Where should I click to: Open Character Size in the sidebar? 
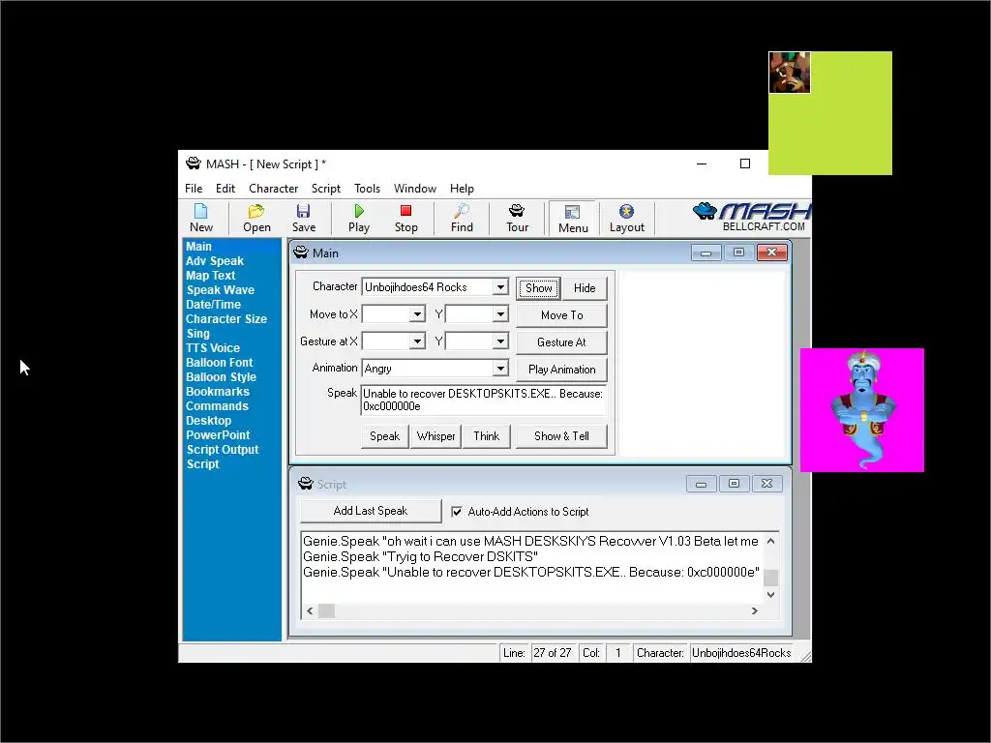(226, 319)
